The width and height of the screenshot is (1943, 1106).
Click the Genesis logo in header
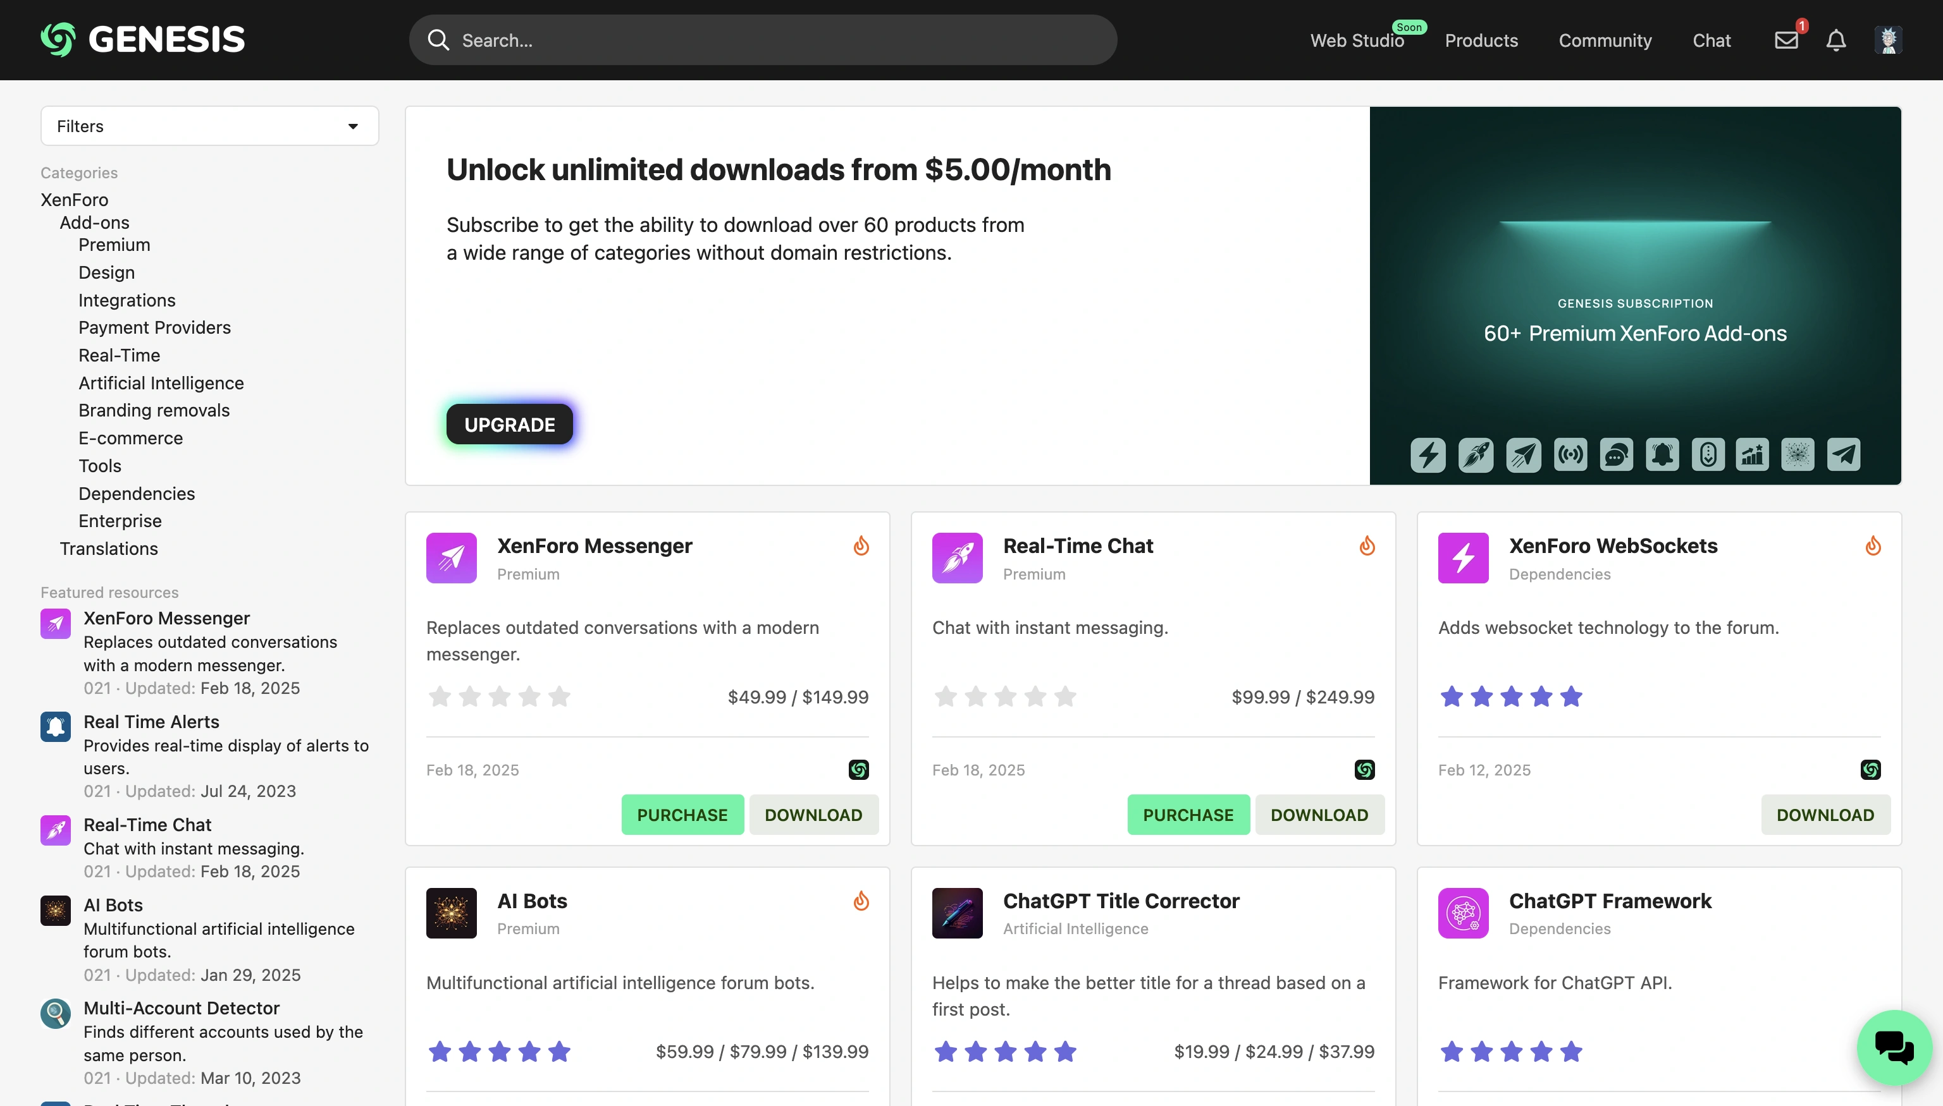click(x=143, y=39)
